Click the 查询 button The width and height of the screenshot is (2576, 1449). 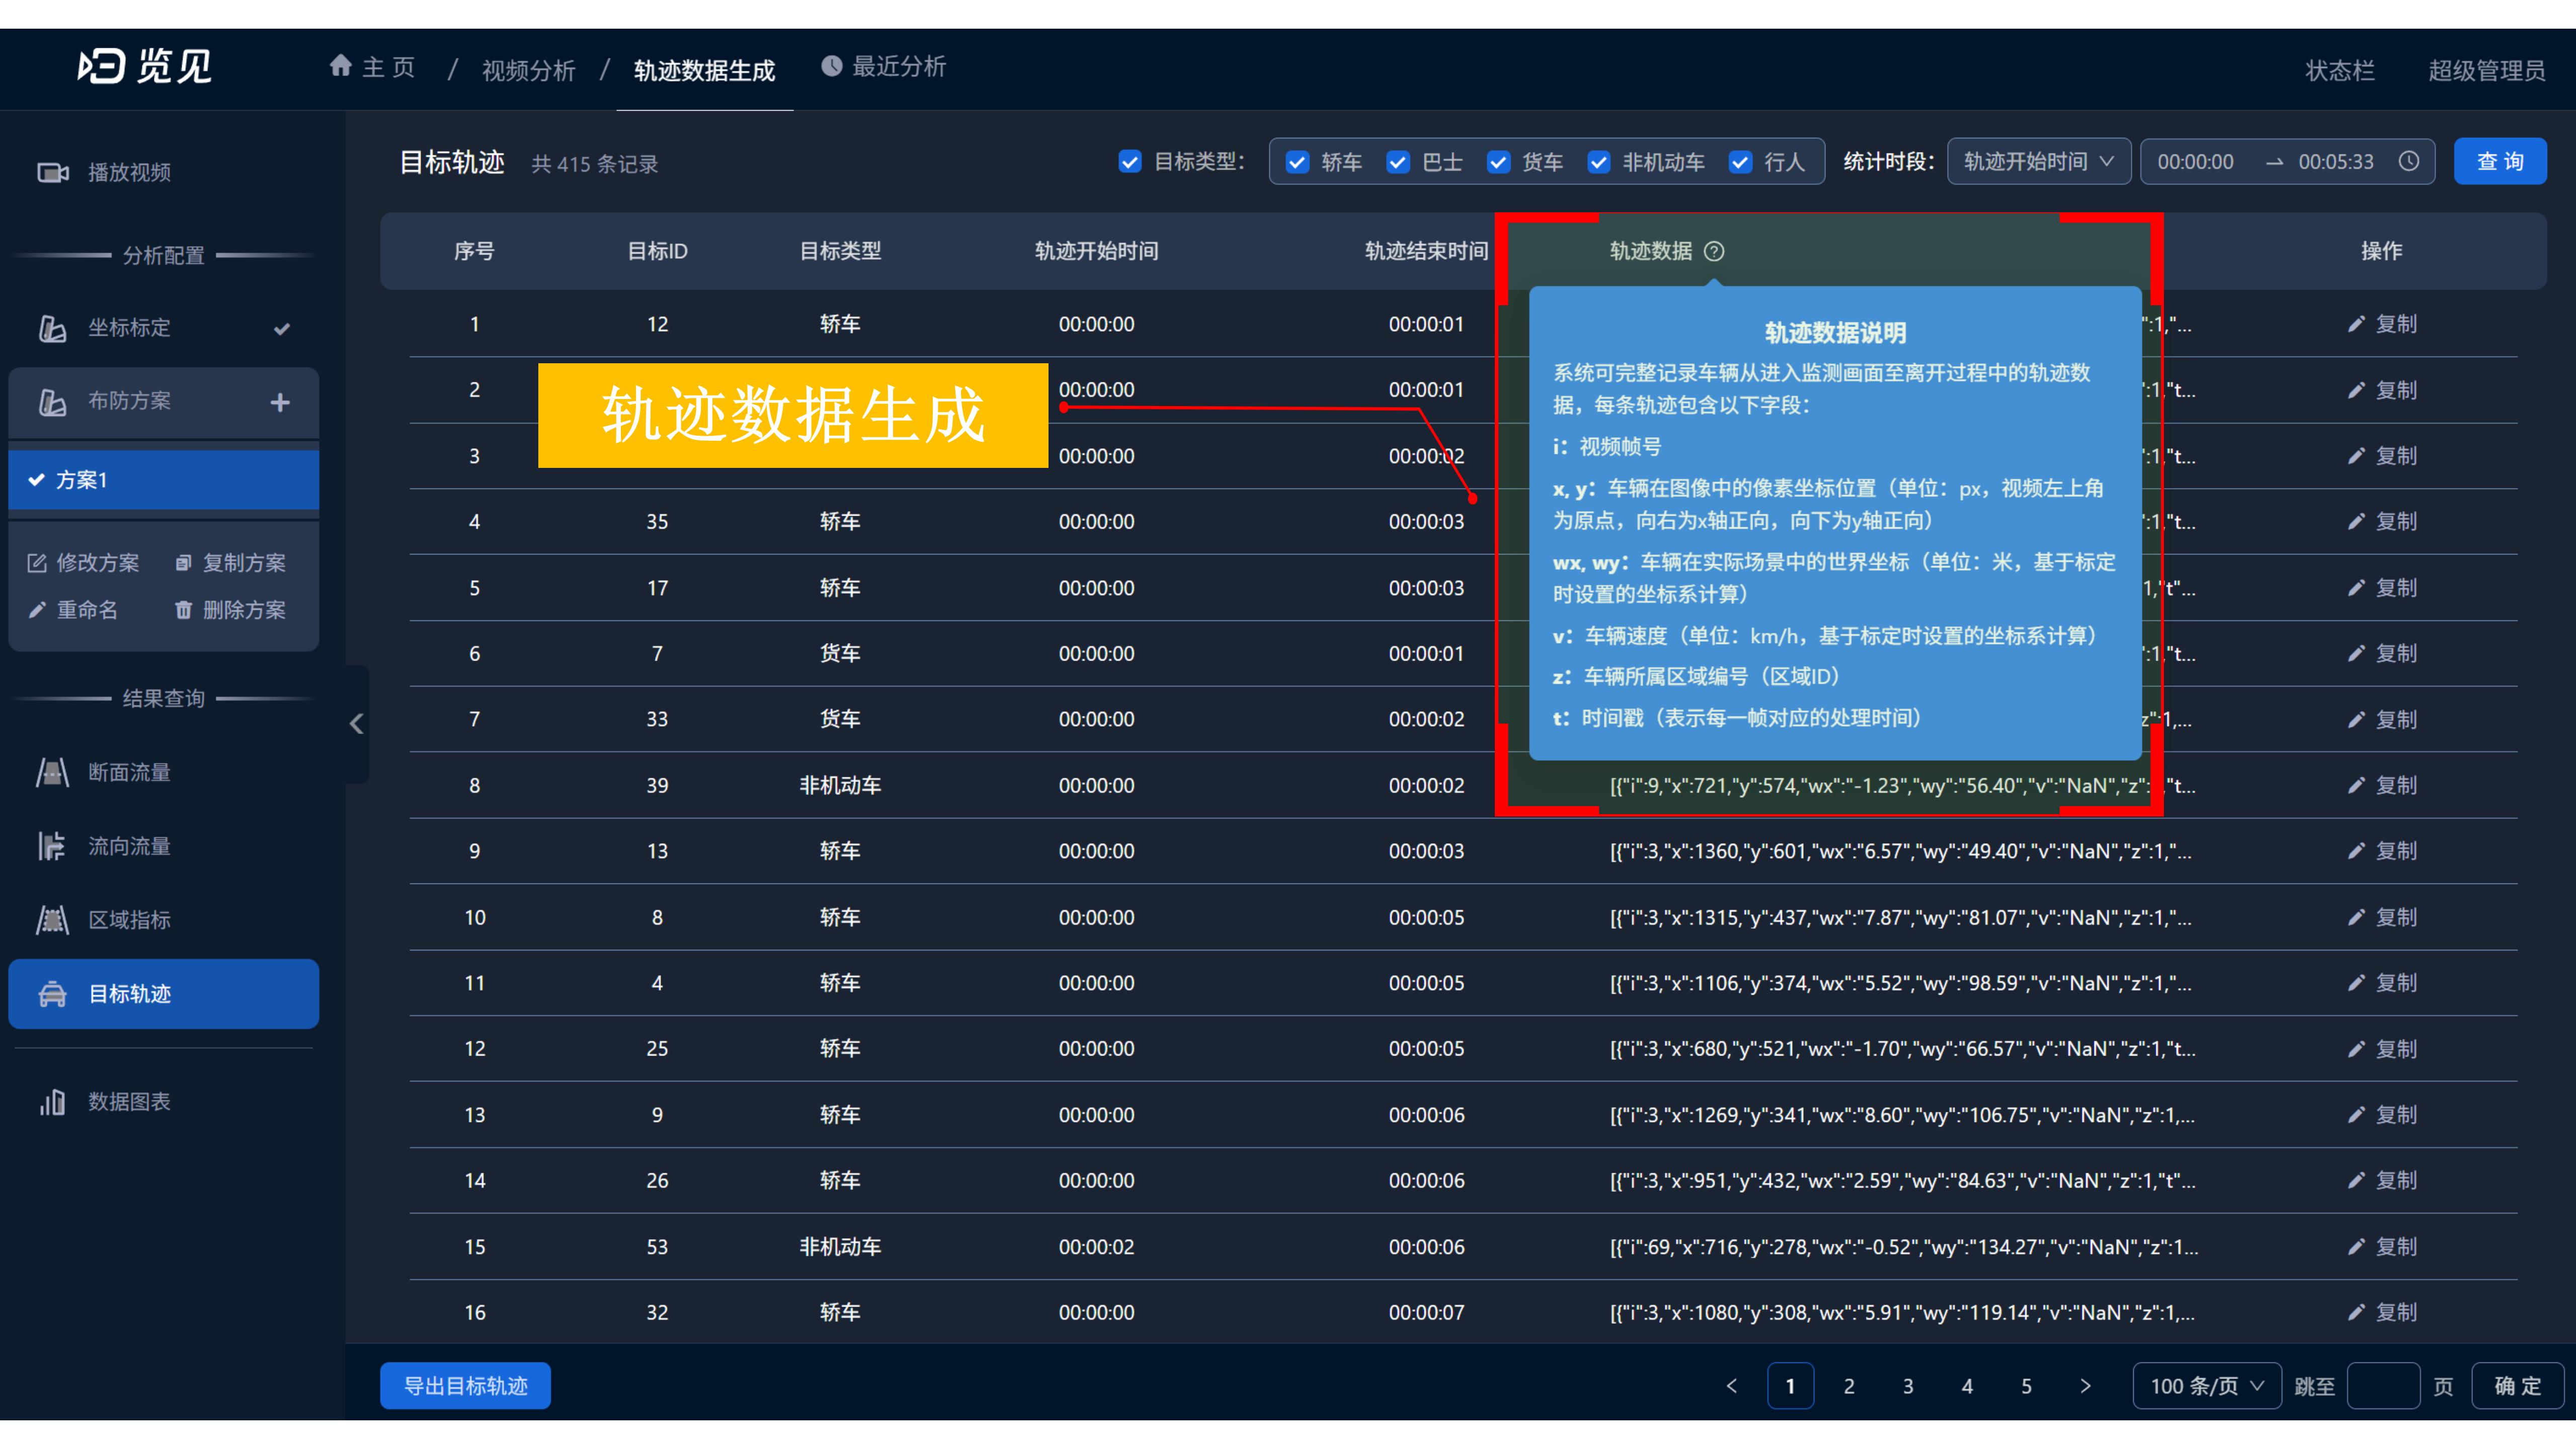point(2499,161)
